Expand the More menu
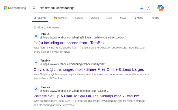The image size is (178, 110). (x=139, y=18)
